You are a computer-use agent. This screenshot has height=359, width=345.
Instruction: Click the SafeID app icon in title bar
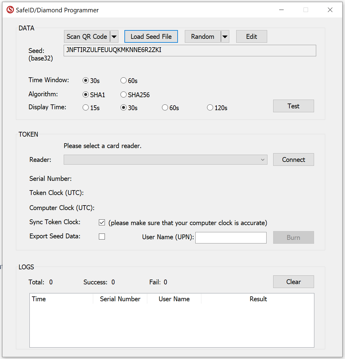(10, 10)
